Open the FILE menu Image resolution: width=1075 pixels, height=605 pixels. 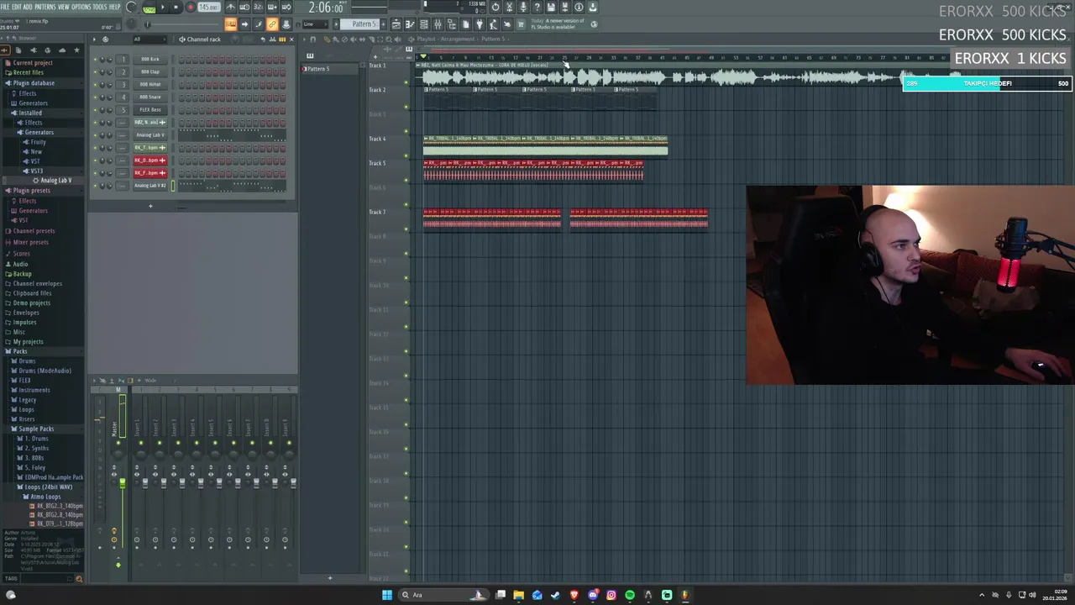click(4, 7)
